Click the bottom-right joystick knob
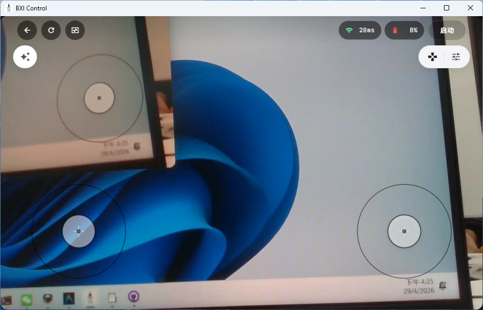This screenshot has height=310, width=483. tap(404, 231)
